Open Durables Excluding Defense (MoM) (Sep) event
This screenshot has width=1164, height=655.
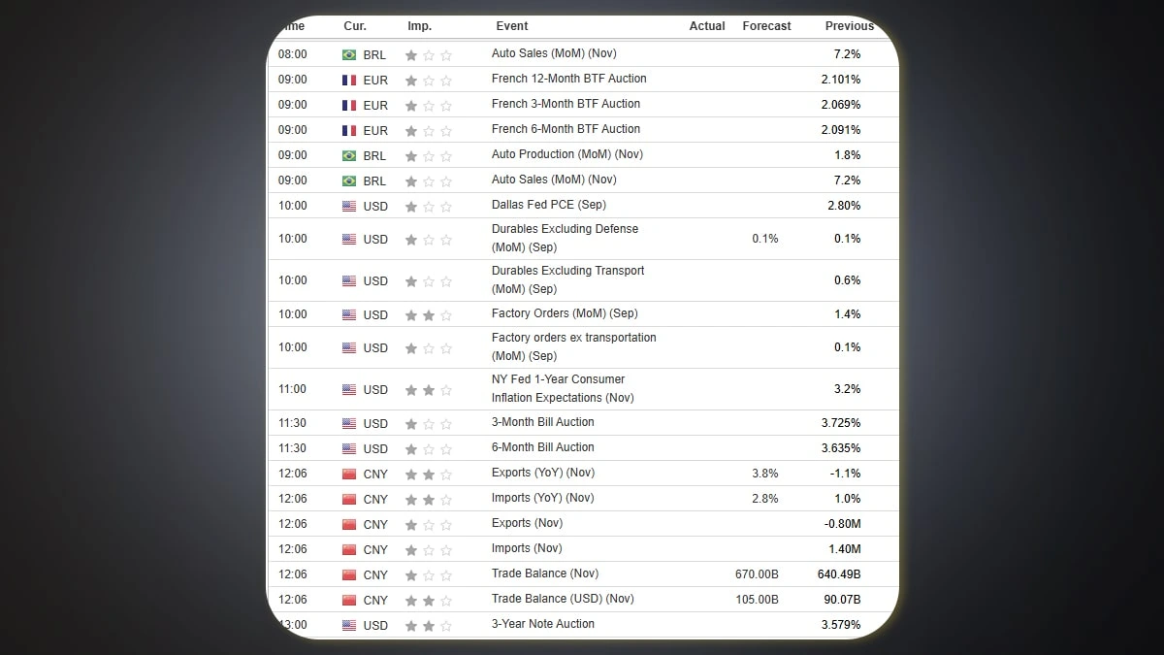565,238
